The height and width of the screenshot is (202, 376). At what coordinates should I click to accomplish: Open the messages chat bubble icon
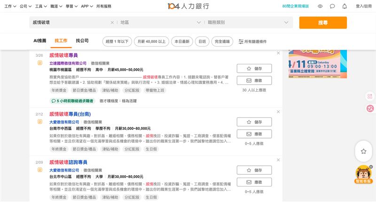[332, 6]
